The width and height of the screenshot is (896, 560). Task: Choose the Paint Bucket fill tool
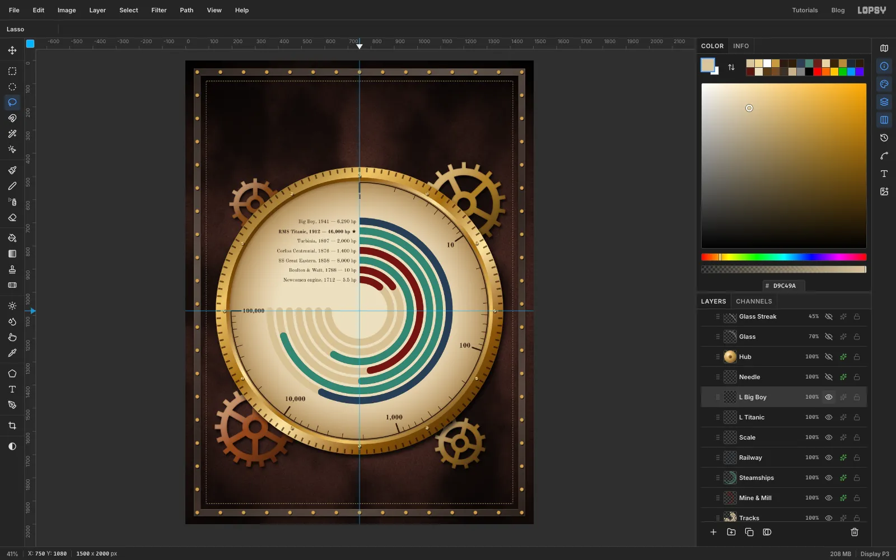point(12,238)
